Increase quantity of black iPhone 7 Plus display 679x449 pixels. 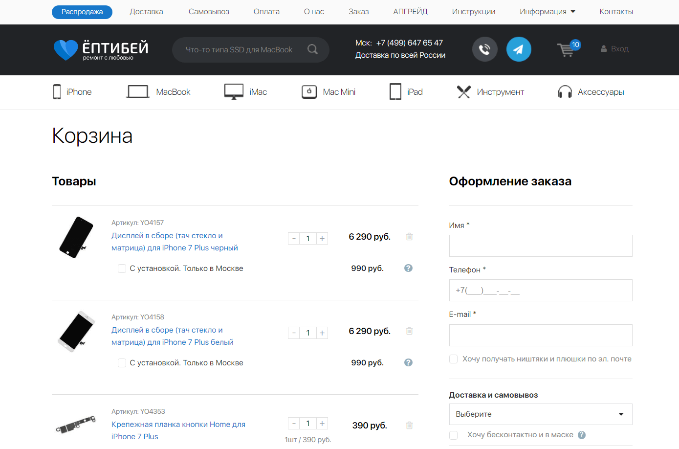[322, 239]
